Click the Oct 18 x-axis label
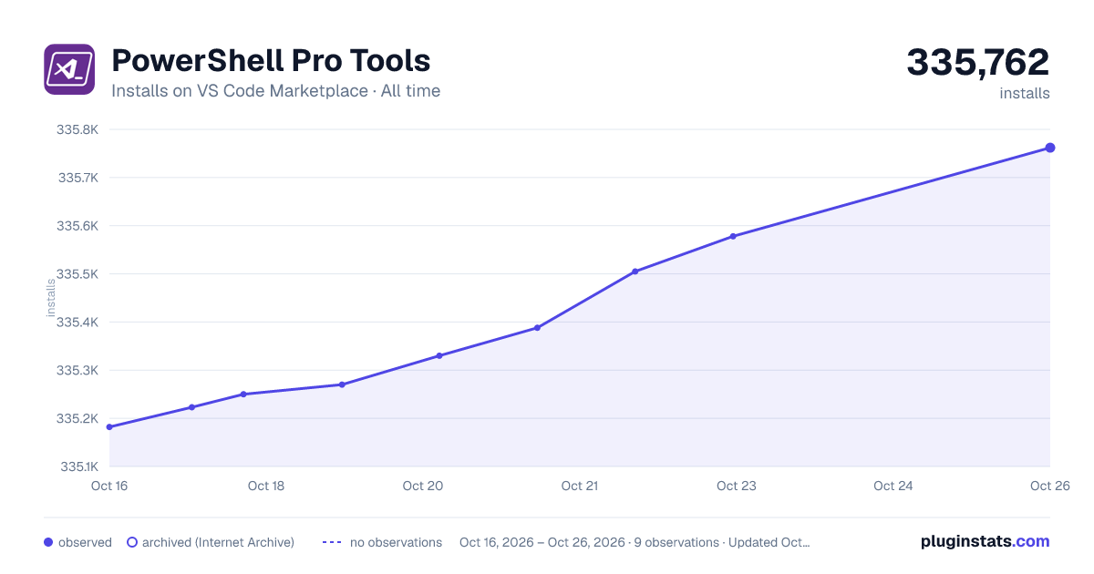1094x574 pixels. pos(266,486)
